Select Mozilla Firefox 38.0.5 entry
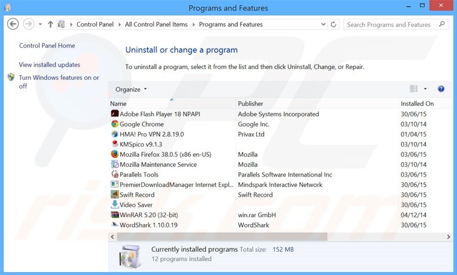Screen dimensions: 457x275 (165, 154)
